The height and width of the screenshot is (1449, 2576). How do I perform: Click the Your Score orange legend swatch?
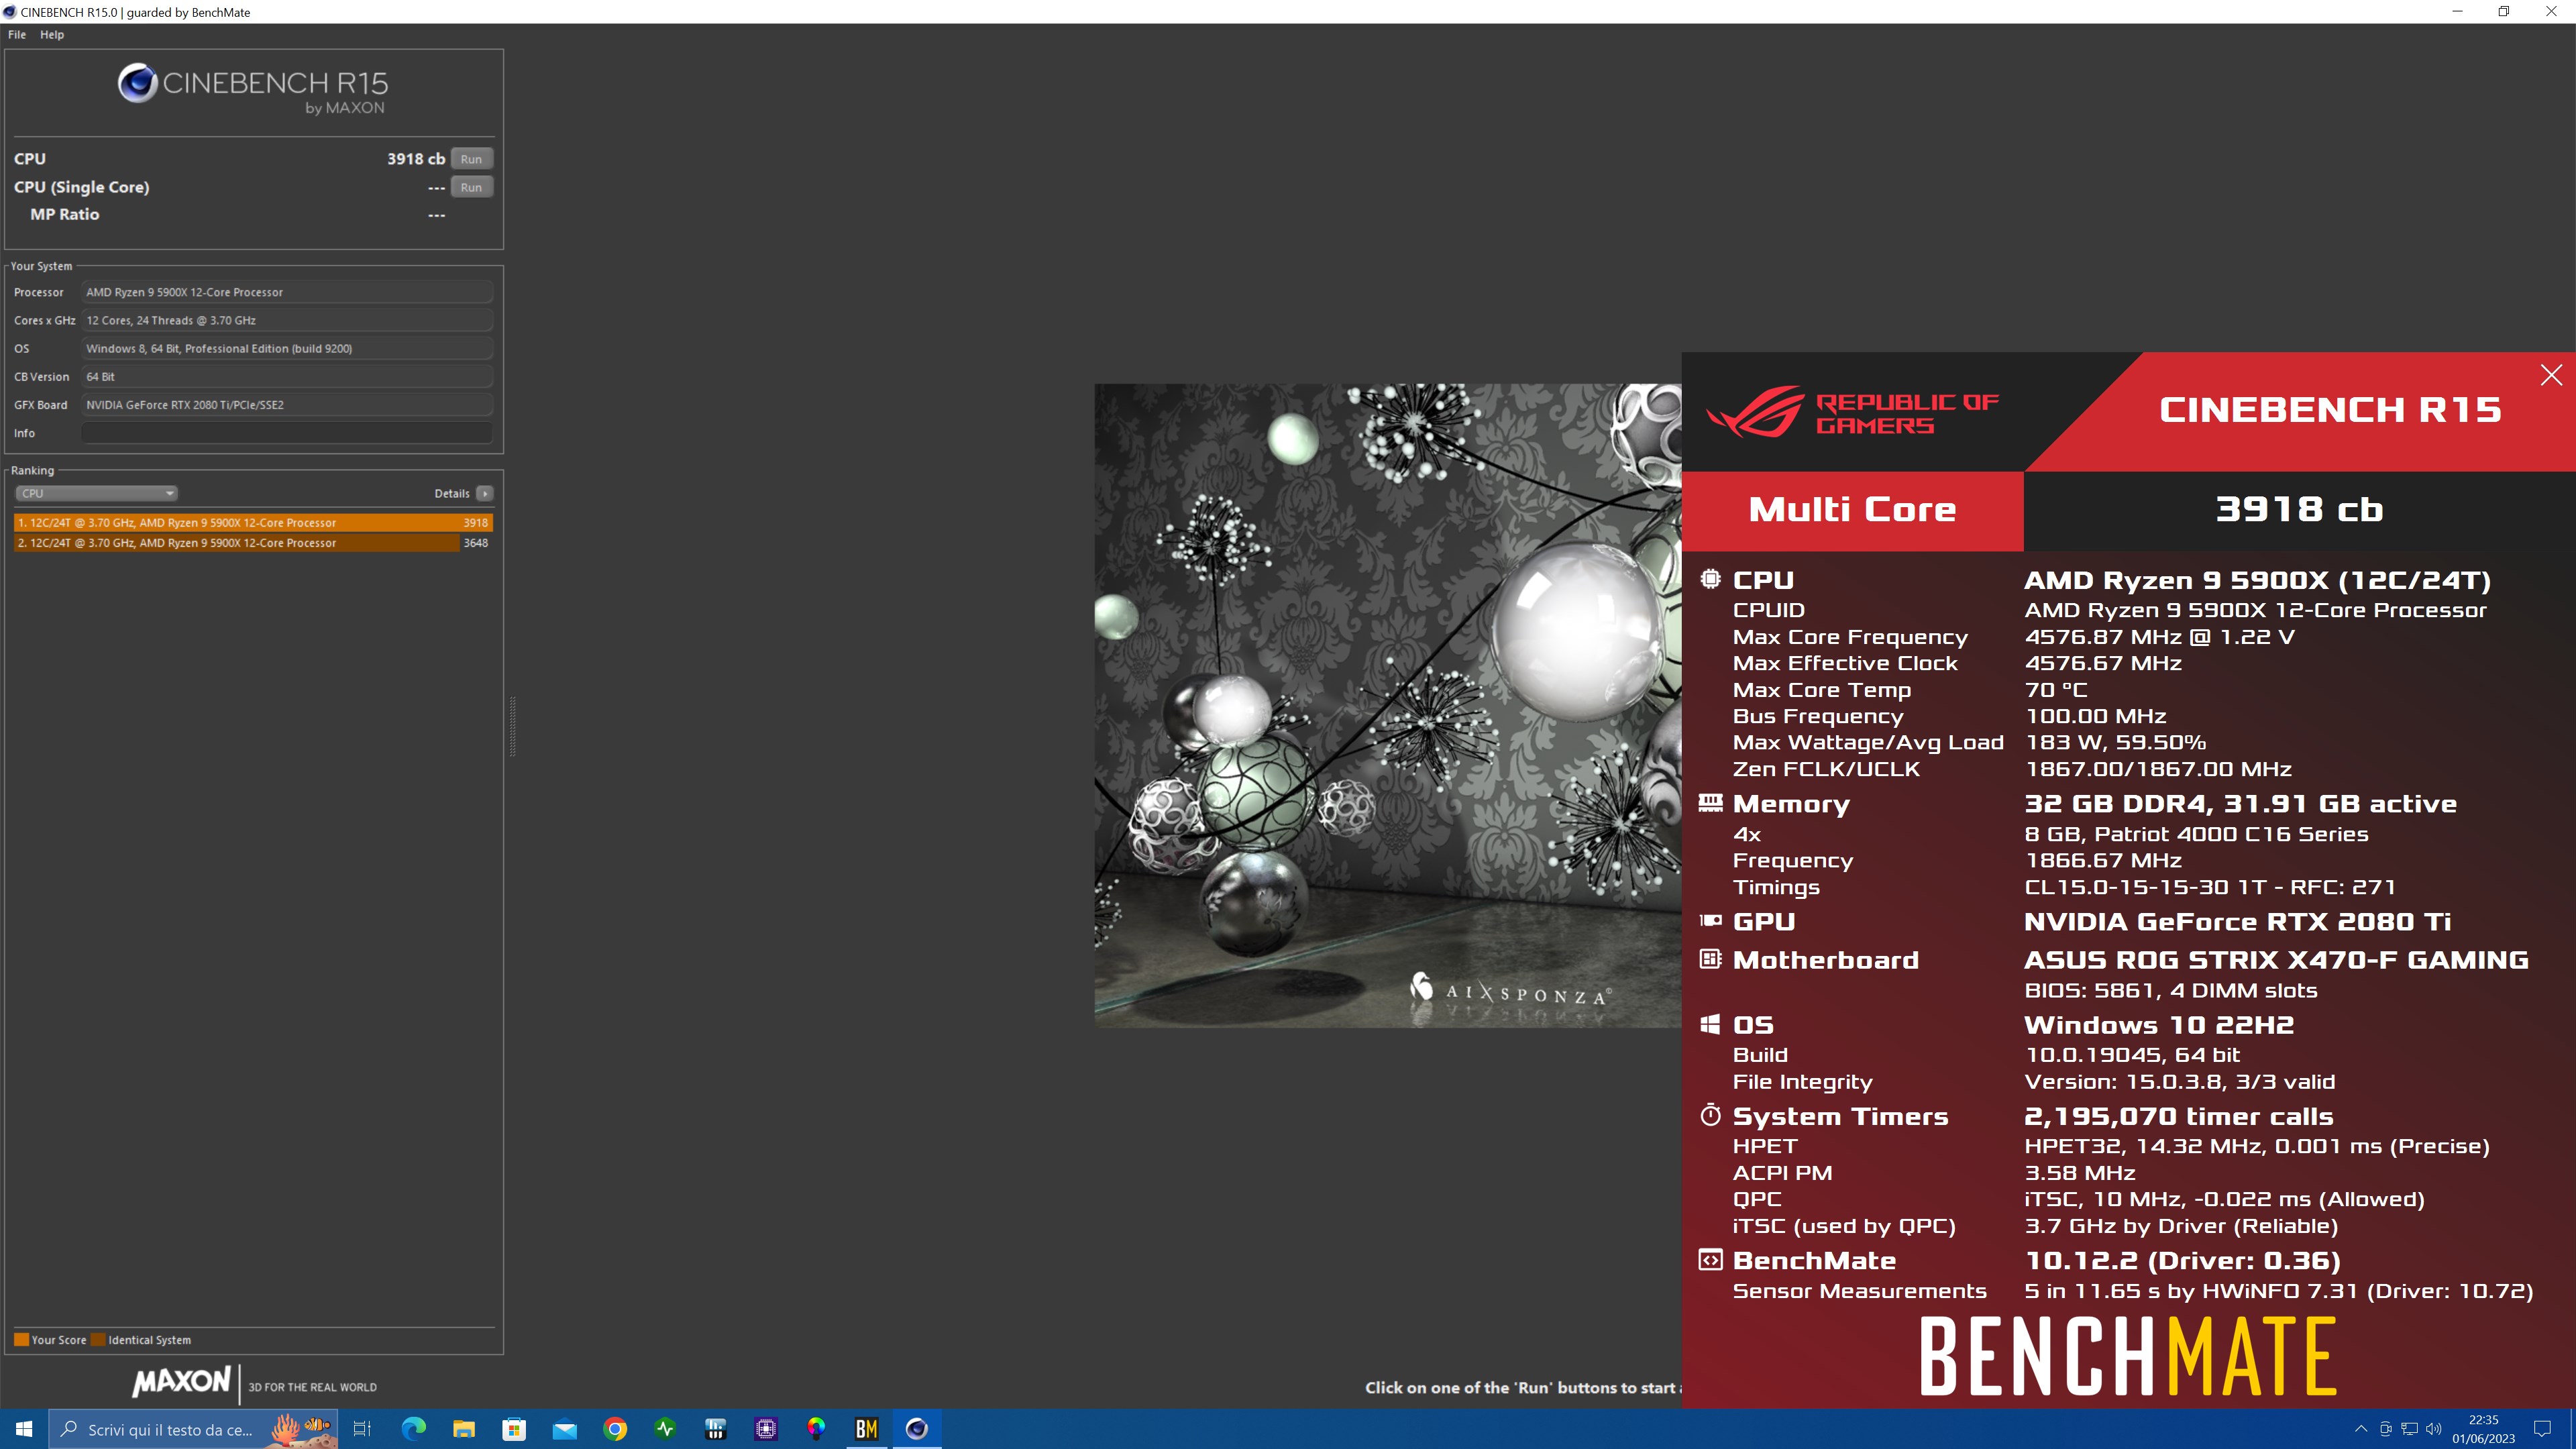pyautogui.click(x=21, y=1340)
